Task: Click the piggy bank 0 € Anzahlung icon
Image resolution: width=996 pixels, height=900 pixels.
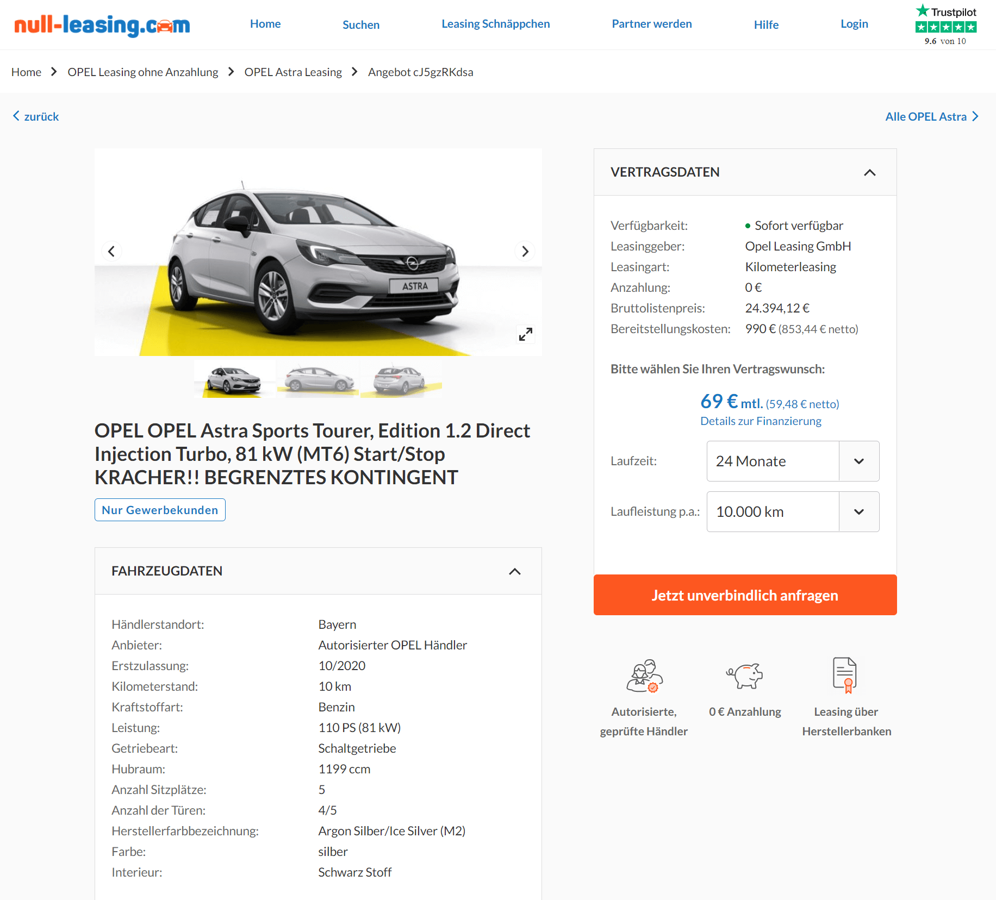Action: click(x=745, y=676)
